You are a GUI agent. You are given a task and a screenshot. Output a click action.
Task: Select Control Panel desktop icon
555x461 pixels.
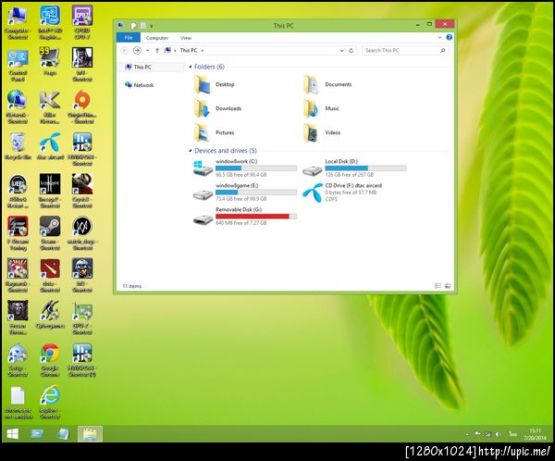pos(18,66)
